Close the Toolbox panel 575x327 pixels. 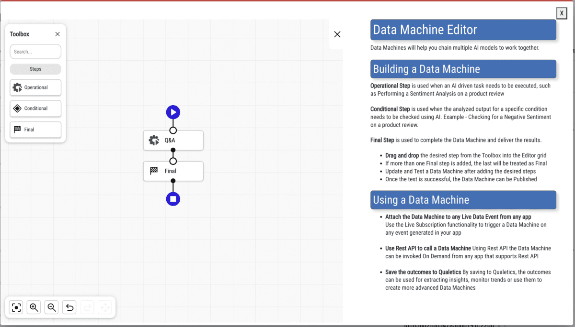coord(57,34)
